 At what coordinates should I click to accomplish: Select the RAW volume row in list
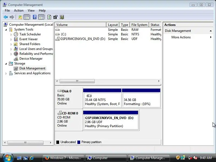point(108,30)
